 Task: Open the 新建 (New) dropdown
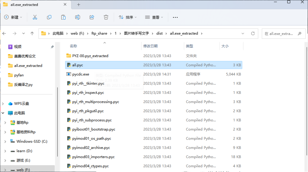14,17
